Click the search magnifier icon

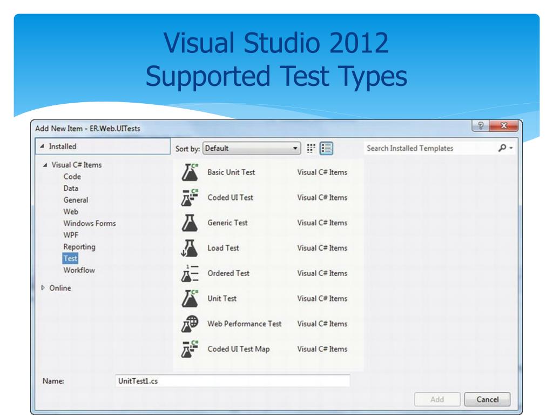click(502, 148)
